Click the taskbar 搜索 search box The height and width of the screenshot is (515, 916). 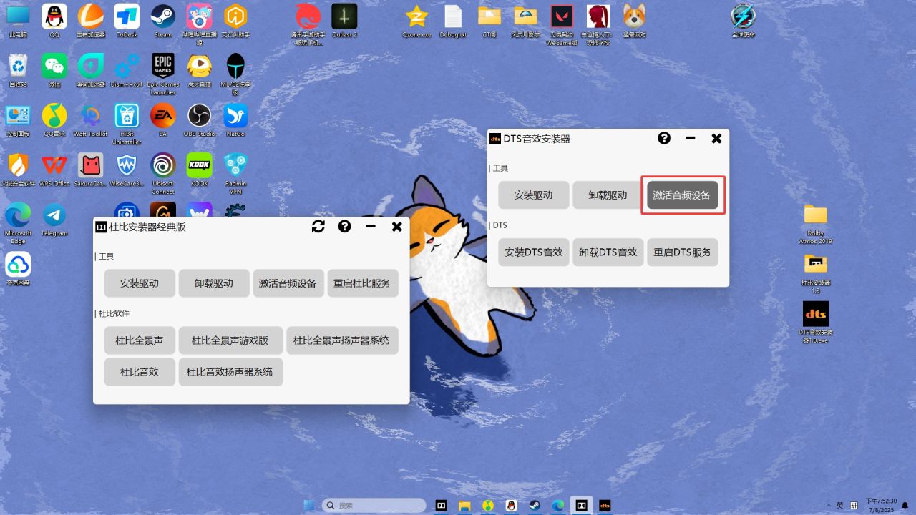click(375, 506)
